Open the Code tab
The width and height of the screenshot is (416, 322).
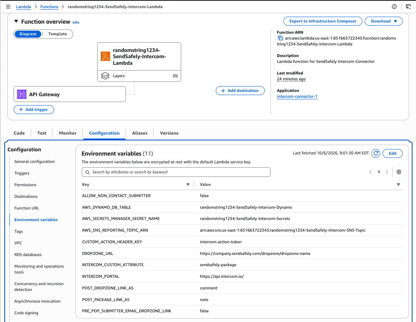point(19,133)
